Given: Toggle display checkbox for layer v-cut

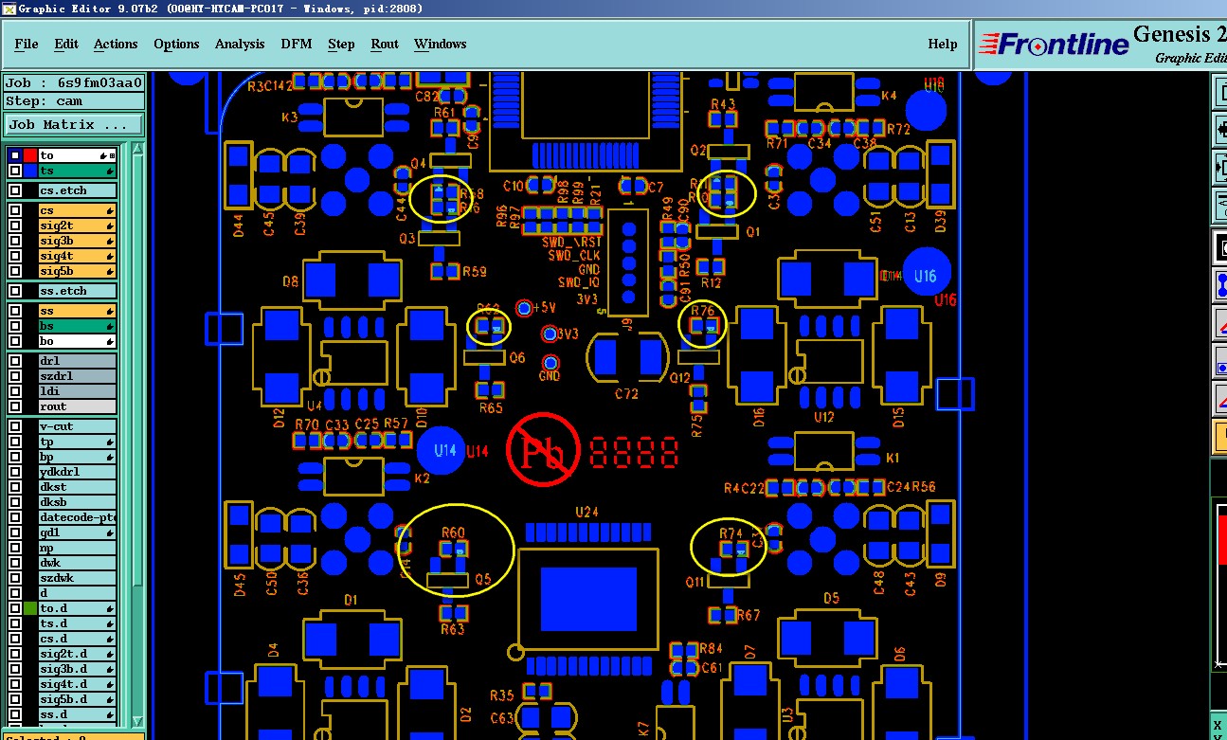Looking at the screenshot, I should pos(15,426).
